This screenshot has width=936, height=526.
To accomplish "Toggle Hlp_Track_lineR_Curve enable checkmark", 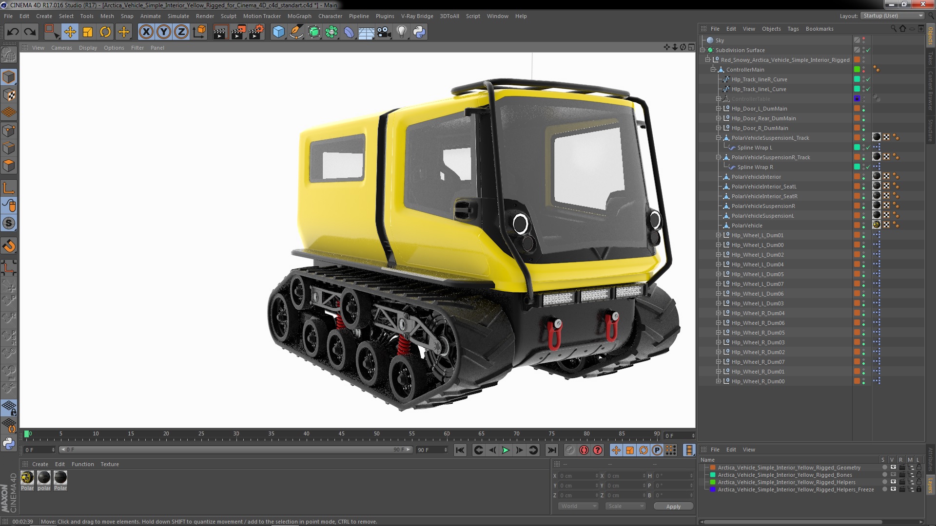I will click(868, 79).
